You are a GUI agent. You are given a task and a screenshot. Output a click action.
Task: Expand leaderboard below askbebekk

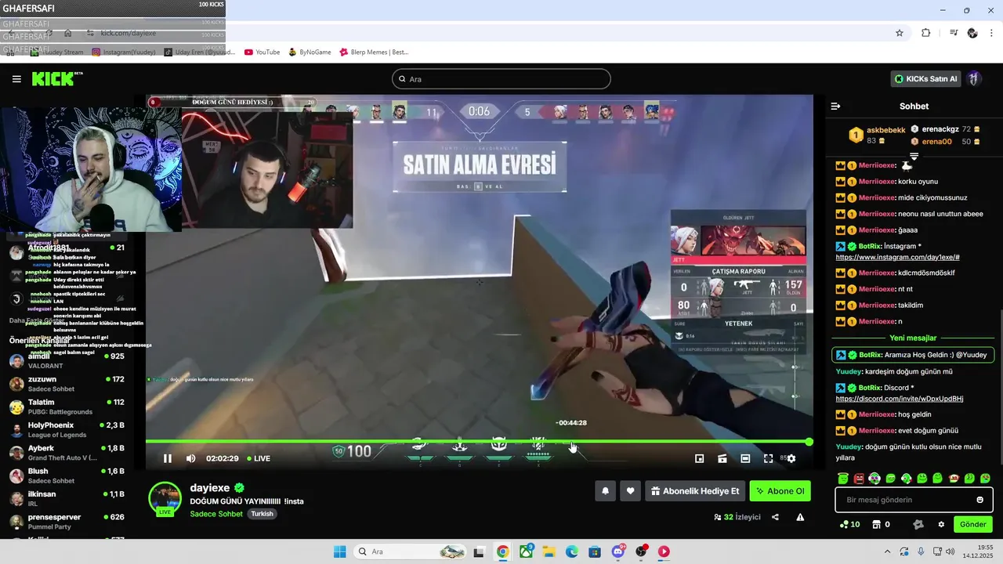[914, 157]
